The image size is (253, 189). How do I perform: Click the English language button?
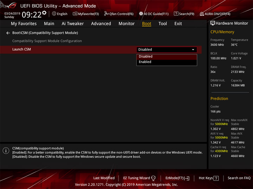coord(60,14)
